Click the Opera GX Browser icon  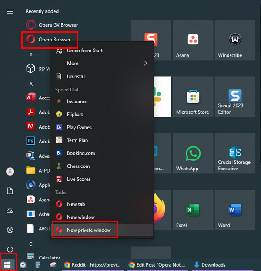click(31, 25)
